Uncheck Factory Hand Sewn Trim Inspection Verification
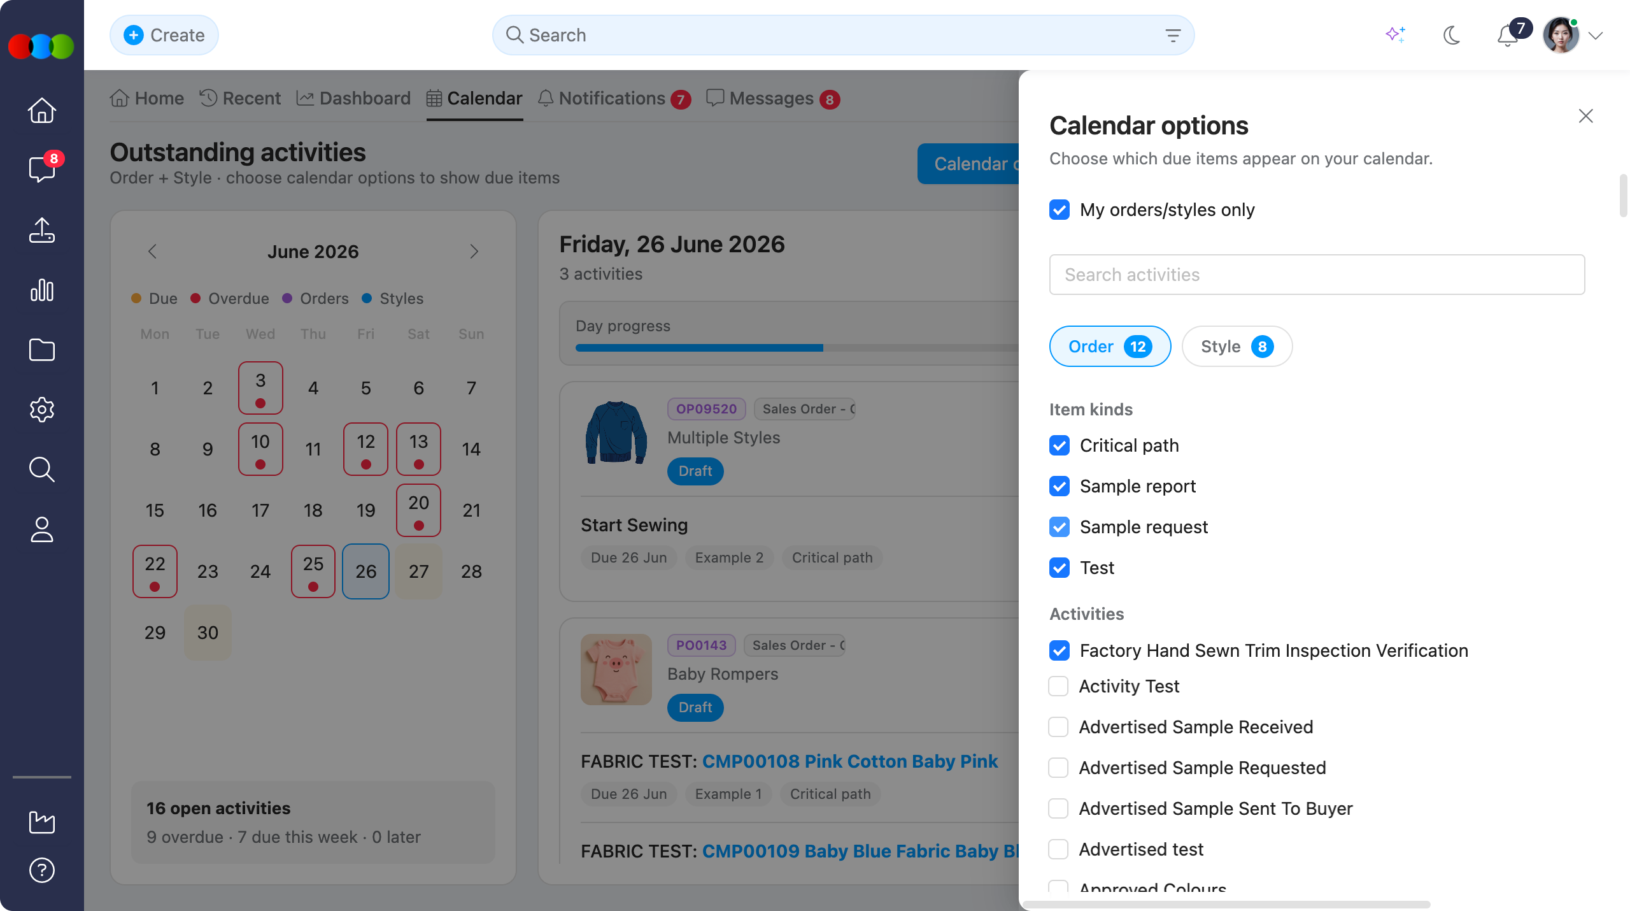This screenshot has height=911, width=1630. pyautogui.click(x=1059, y=650)
